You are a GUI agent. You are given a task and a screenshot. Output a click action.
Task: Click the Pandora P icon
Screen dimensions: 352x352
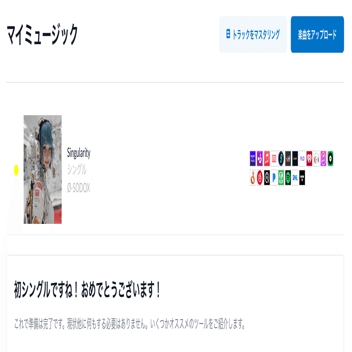(x=274, y=178)
